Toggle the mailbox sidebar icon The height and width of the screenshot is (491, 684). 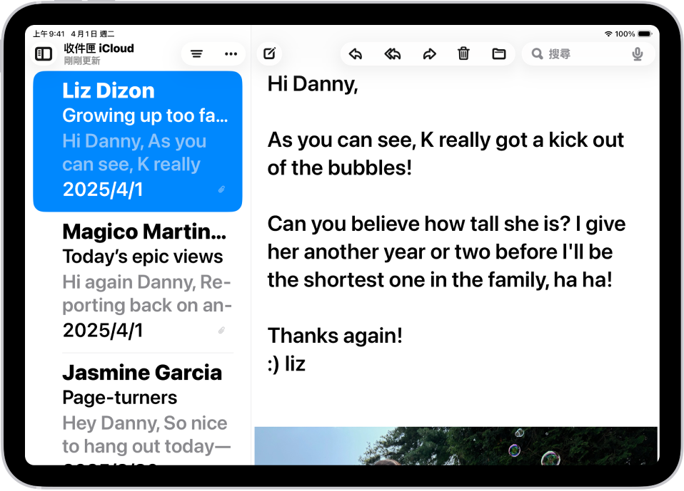[x=43, y=53]
